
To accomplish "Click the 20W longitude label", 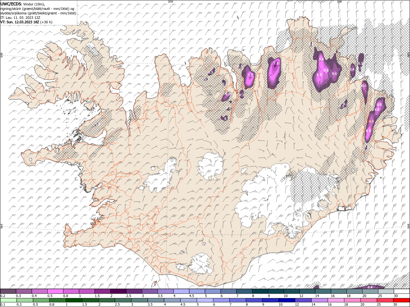I will [170, 2].
